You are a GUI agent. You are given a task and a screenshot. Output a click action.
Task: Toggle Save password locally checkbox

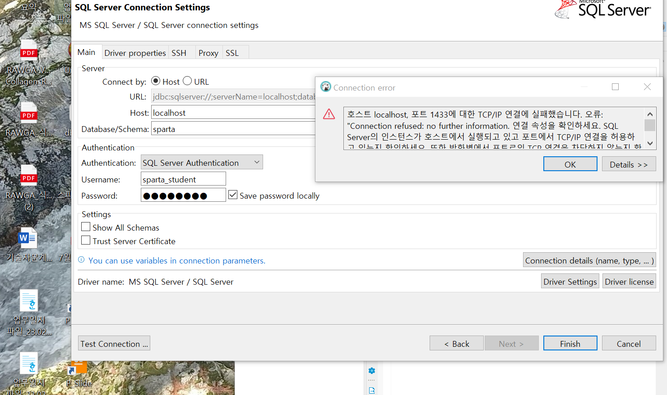click(233, 195)
